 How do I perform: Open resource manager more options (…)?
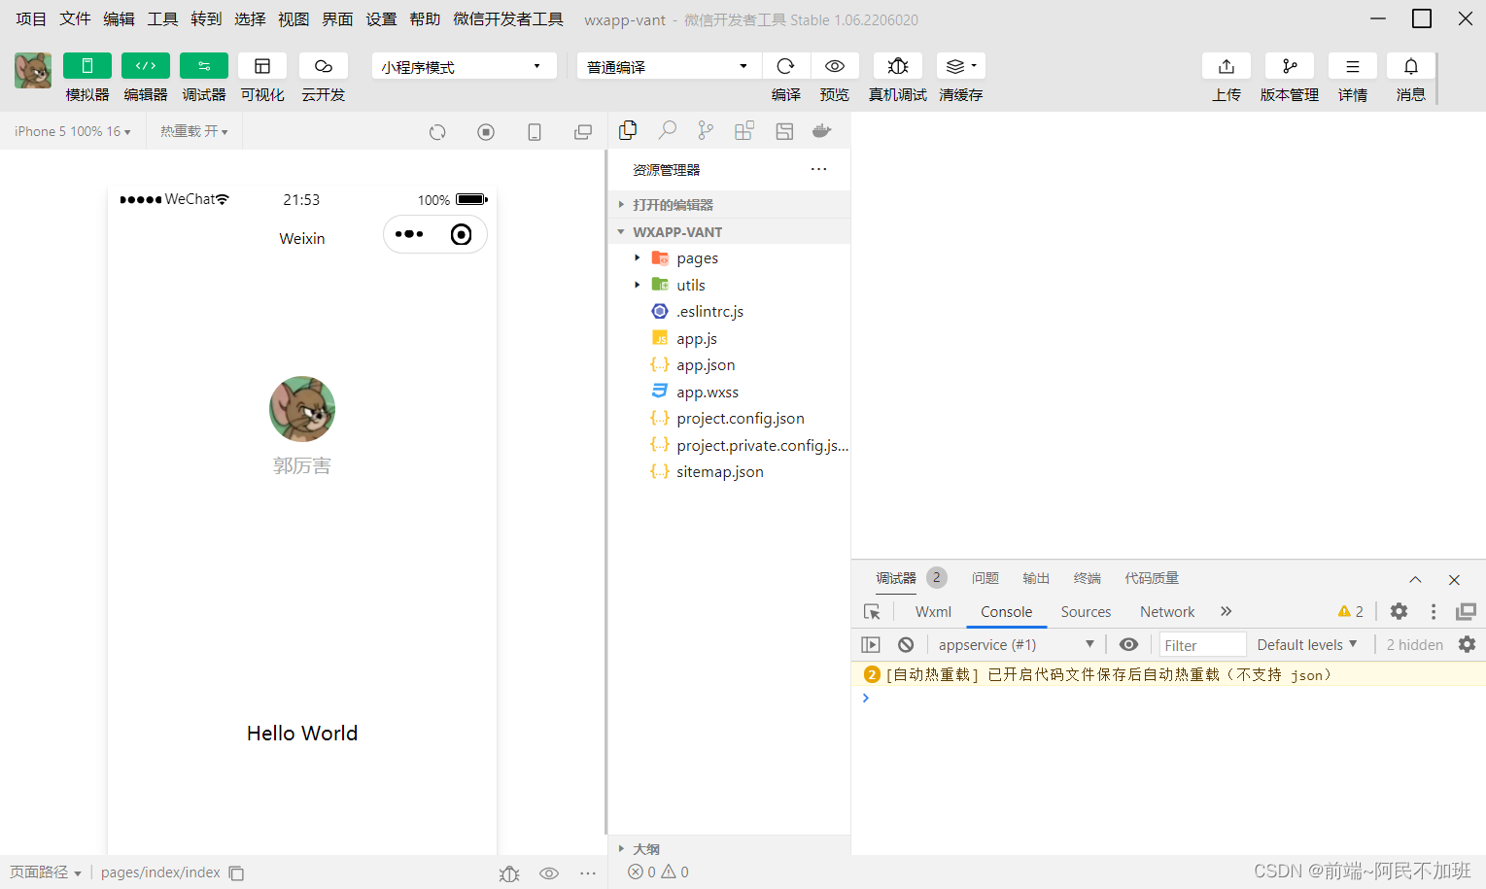pyautogui.click(x=819, y=169)
